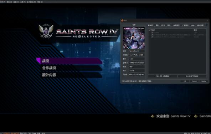Click the 名称 name field showing Saints Row IV
The width and height of the screenshot is (211, 134).
pos(137,51)
